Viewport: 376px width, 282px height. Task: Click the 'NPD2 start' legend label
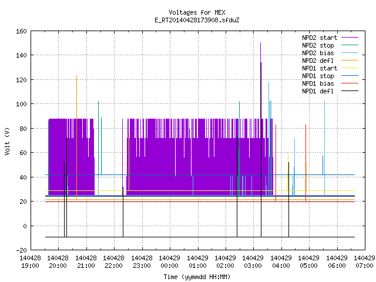click(320, 38)
